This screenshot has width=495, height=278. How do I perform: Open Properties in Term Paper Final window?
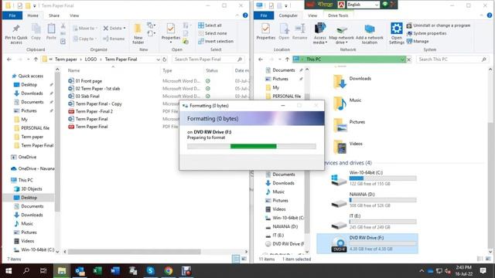[x=171, y=32]
